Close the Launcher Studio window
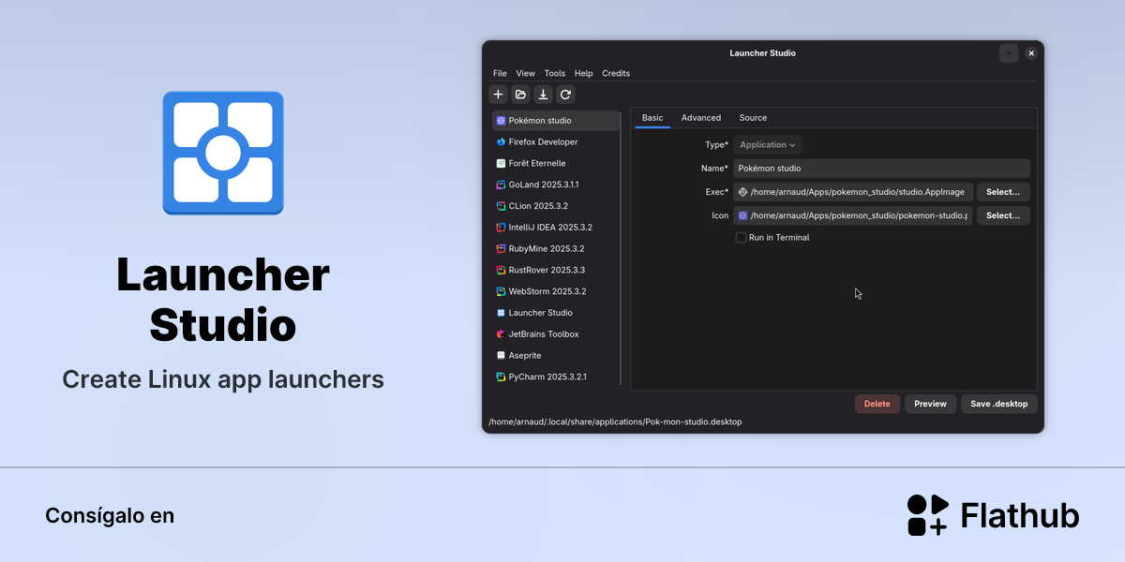The width and height of the screenshot is (1125, 562). point(1031,53)
